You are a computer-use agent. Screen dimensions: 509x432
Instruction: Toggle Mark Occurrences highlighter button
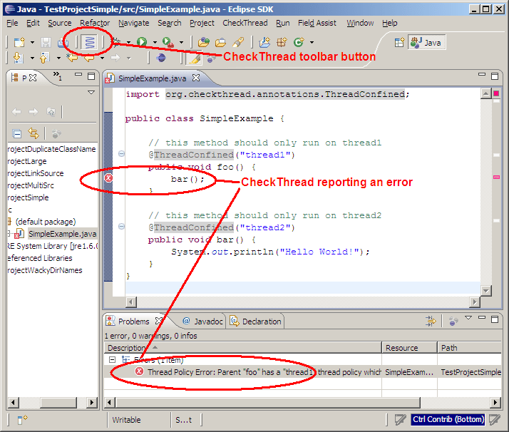pyautogui.click(x=195, y=58)
